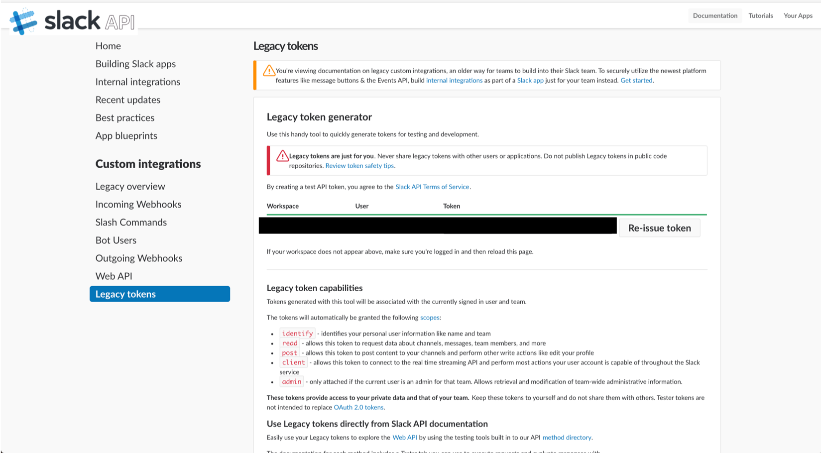The image size is (821, 453).
Task: Open the OAuth 2.0 tokens link
Action: [x=358, y=407]
